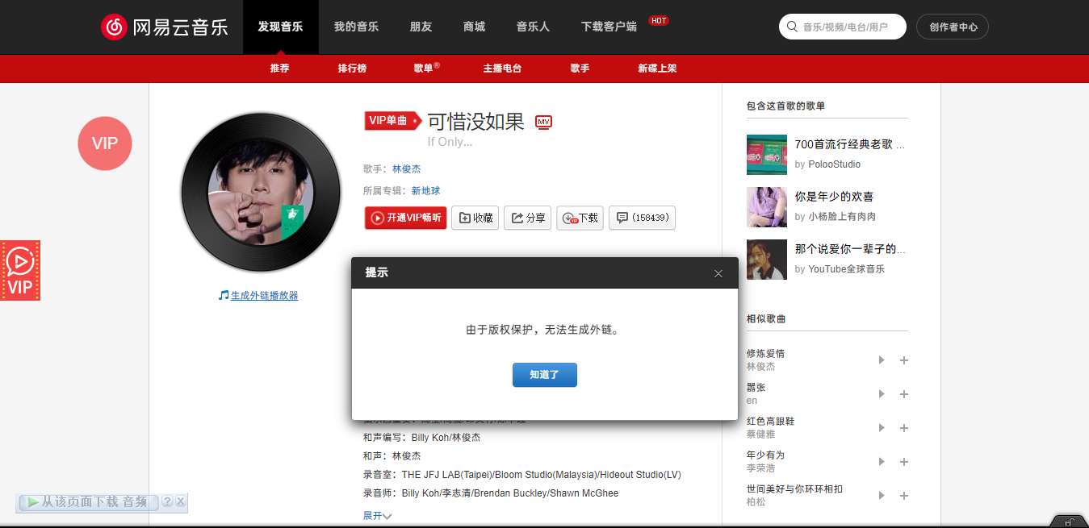1089x528 pixels.
Task: Open the 商城 tab
Action: pyautogui.click(x=475, y=27)
